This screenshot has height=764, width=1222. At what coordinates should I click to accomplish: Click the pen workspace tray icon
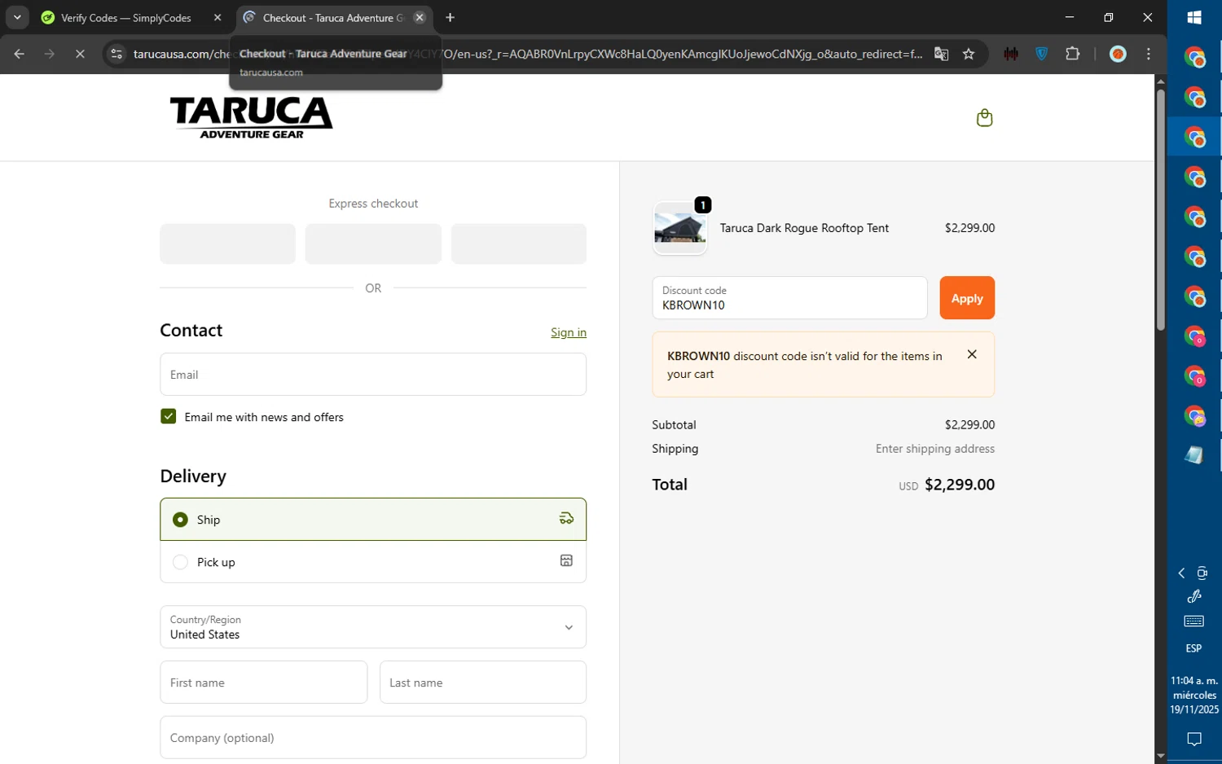(x=1194, y=597)
